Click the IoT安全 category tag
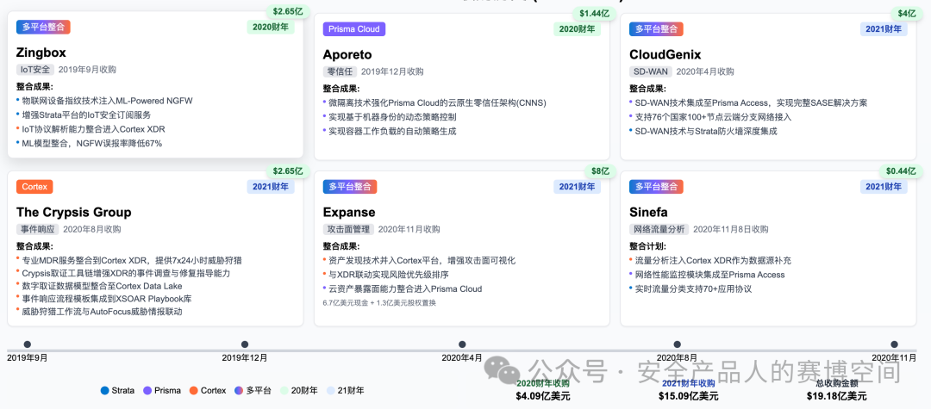The width and height of the screenshot is (931, 409). (x=35, y=70)
